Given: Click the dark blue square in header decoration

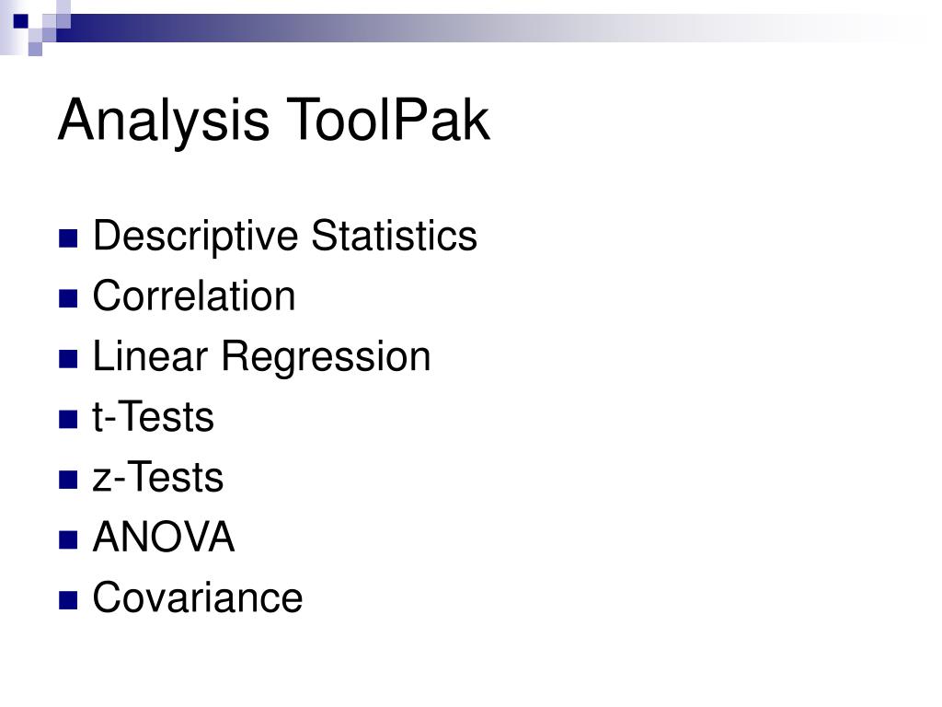Looking at the screenshot, I should pos(20,21).
